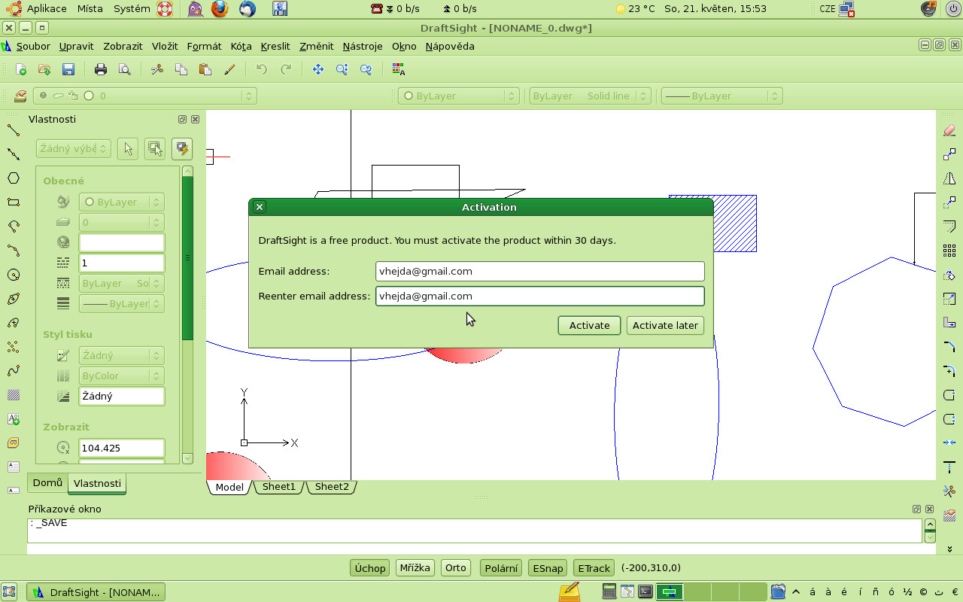Click the Reenter email address field
The image size is (963, 602).
tap(540, 296)
